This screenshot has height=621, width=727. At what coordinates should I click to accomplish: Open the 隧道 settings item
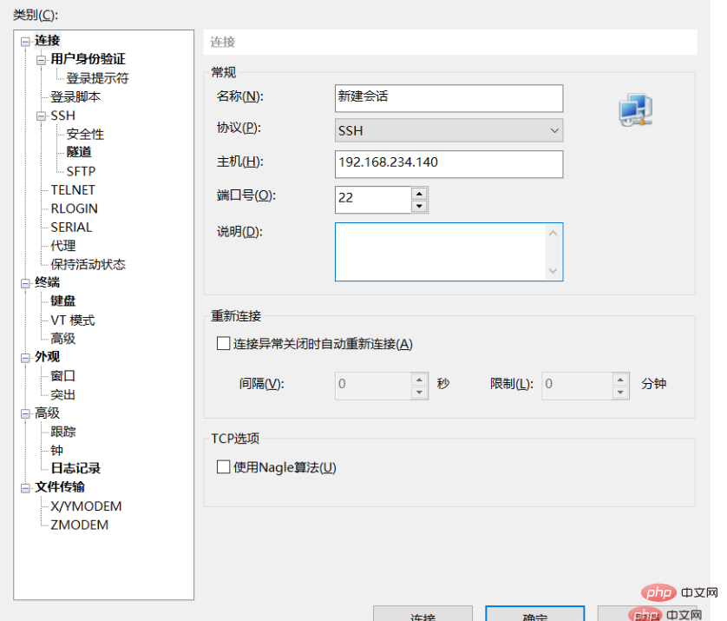click(x=79, y=152)
